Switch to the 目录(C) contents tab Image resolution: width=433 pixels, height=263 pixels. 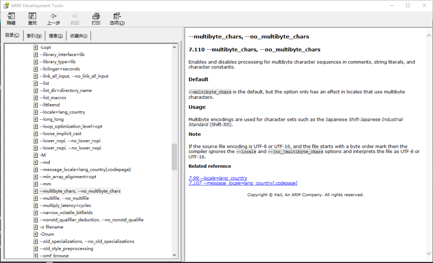click(12, 35)
